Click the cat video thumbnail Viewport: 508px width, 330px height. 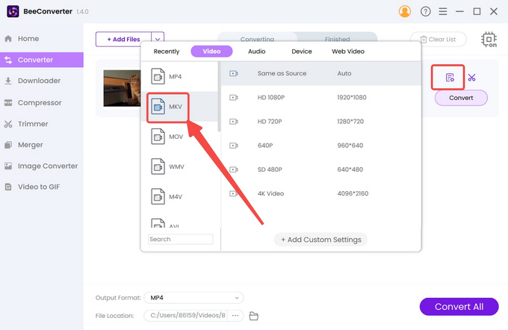point(122,88)
